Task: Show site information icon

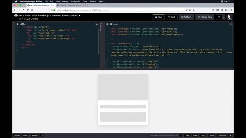Action: pyautogui.click(x=52, y=10)
